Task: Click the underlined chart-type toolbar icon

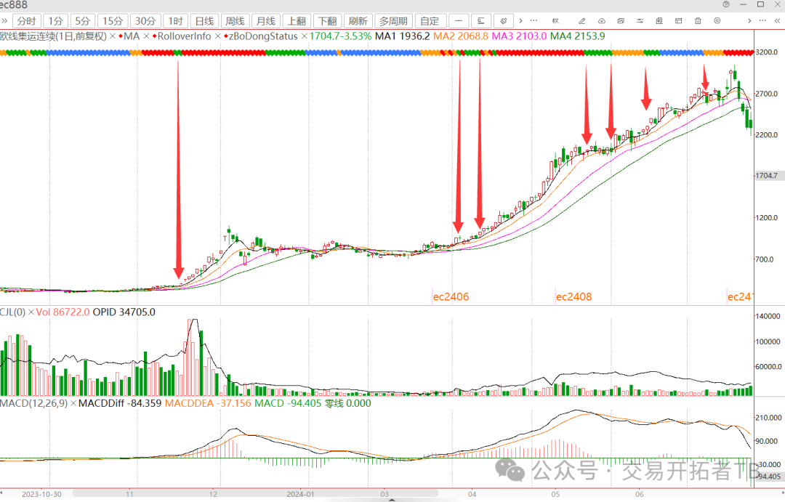Action: pyautogui.click(x=481, y=21)
